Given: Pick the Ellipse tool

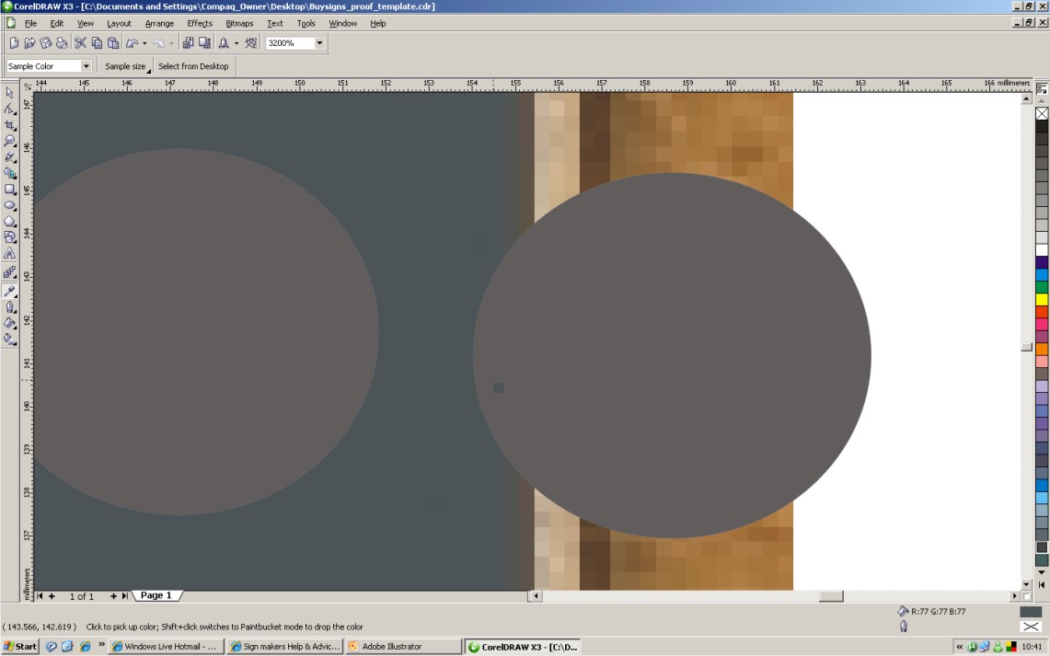Looking at the screenshot, I should point(9,205).
